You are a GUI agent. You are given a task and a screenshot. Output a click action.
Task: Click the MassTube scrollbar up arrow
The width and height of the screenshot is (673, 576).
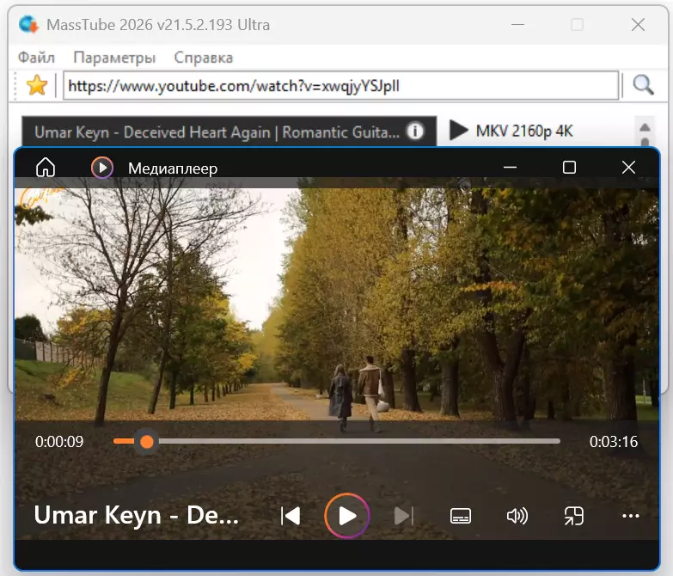(x=645, y=127)
